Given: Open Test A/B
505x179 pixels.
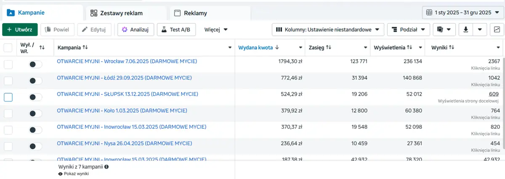Looking at the screenshot, I should tap(176, 29).
